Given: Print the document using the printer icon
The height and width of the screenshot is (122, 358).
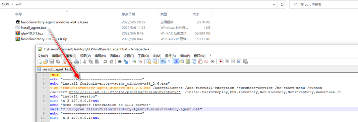Looking at the screenshot, I should point(76,61).
